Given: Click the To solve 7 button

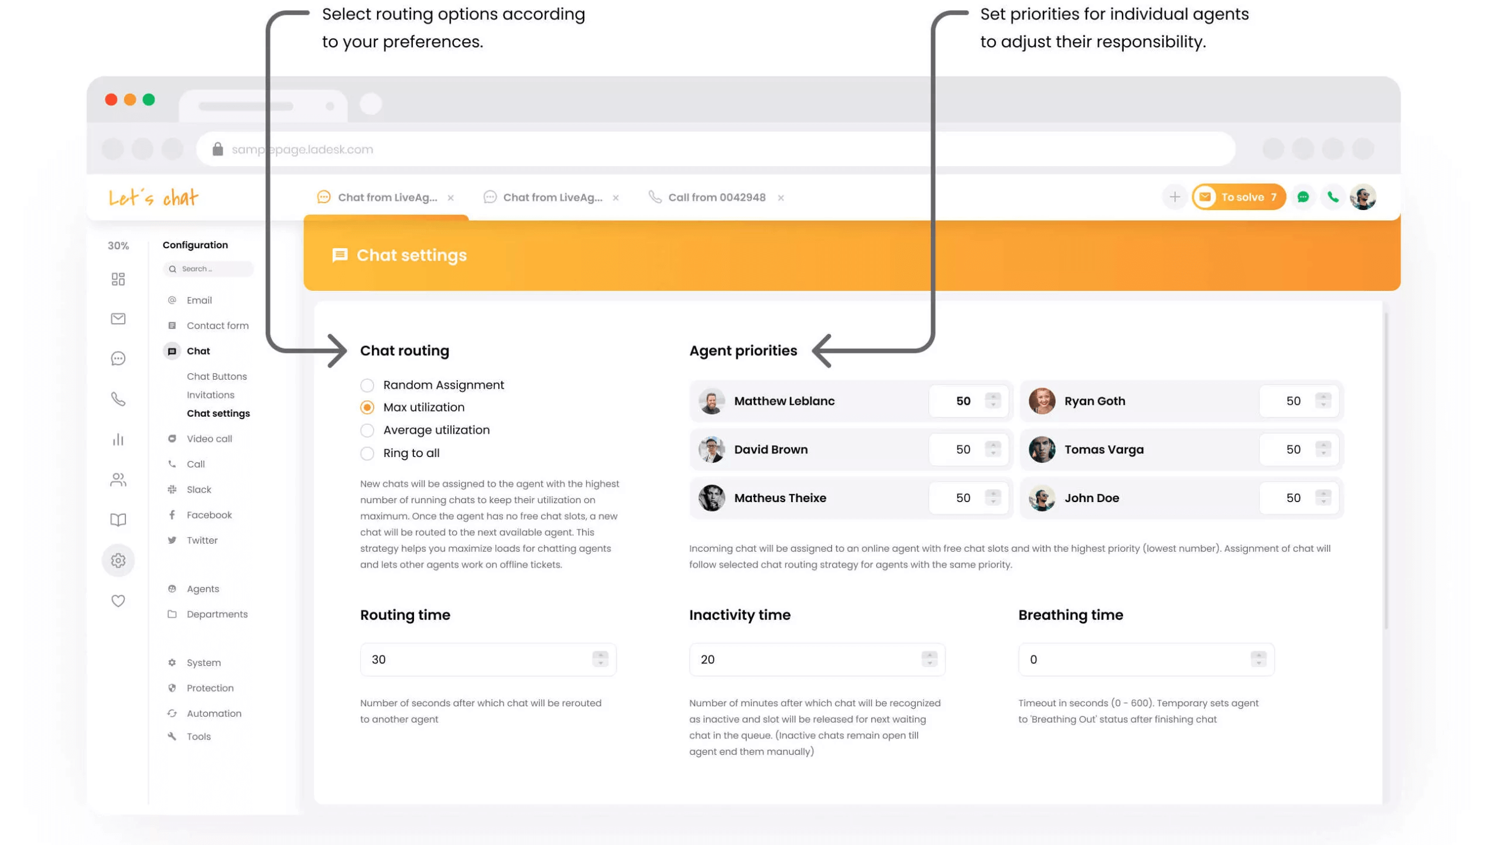Looking at the screenshot, I should click(x=1239, y=197).
